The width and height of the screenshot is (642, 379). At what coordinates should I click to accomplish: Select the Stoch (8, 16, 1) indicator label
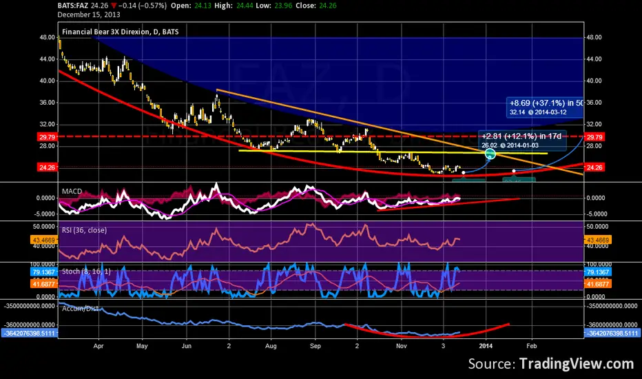pyautogui.click(x=86, y=272)
